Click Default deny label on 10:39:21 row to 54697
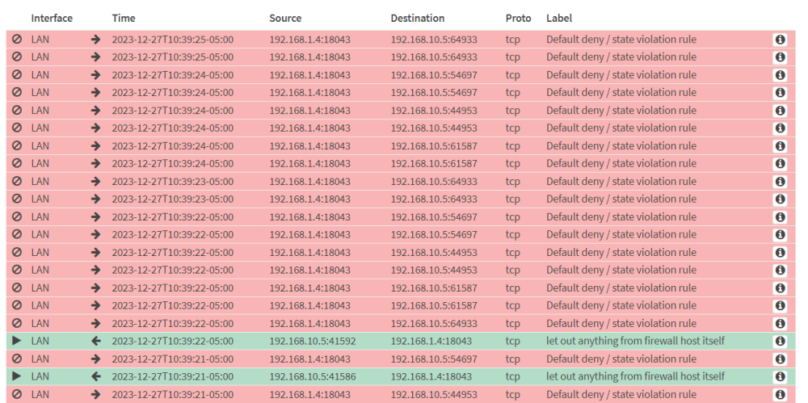 pyautogui.click(x=621, y=359)
